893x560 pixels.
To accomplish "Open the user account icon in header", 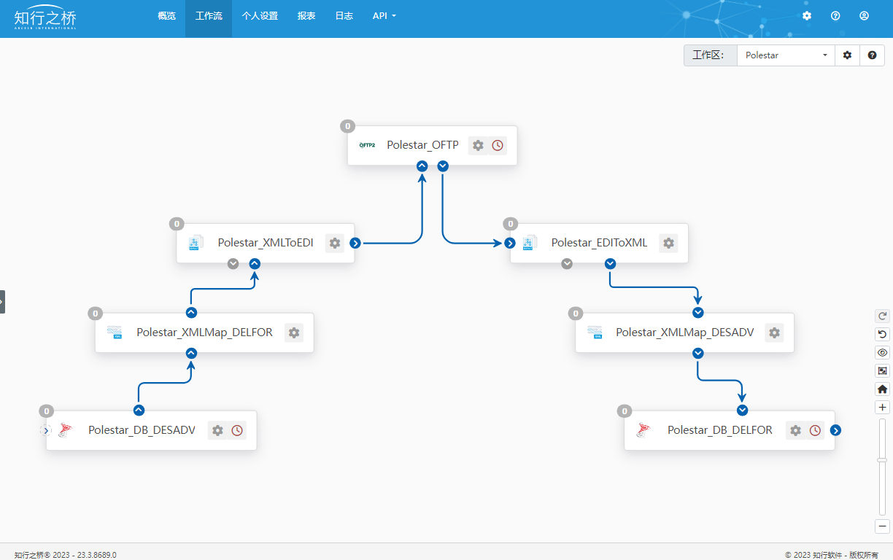I will [x=864, y=16].
